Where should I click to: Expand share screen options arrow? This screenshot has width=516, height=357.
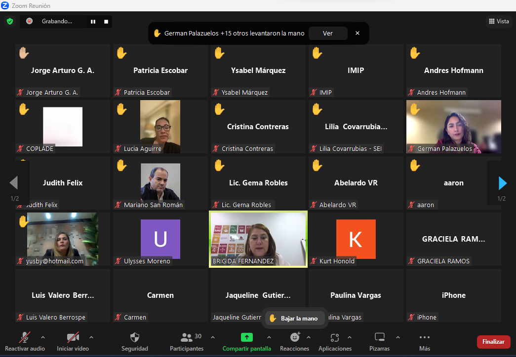pyautogui.click(x=269, y=337)
